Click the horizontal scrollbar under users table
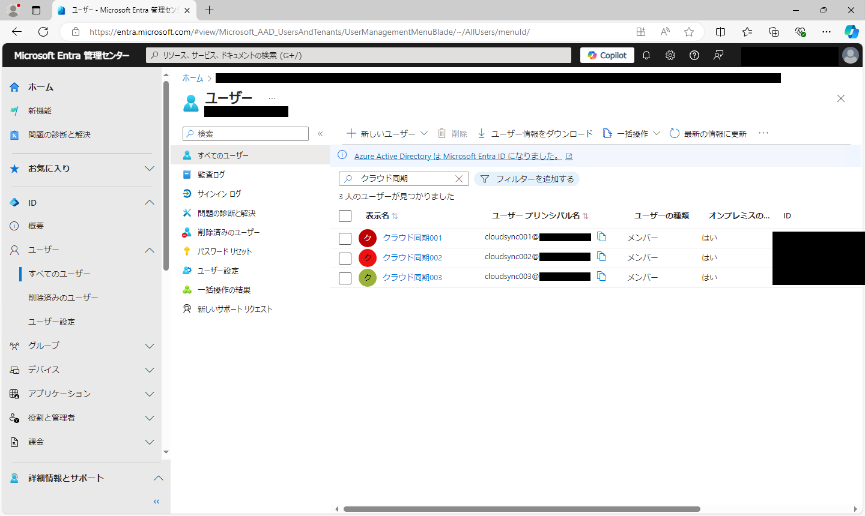The height and width of the screenshot is (516, 865). pos(521,509)
